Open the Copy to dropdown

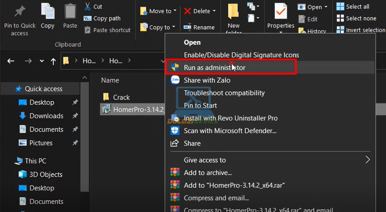[x=158, y=27]
